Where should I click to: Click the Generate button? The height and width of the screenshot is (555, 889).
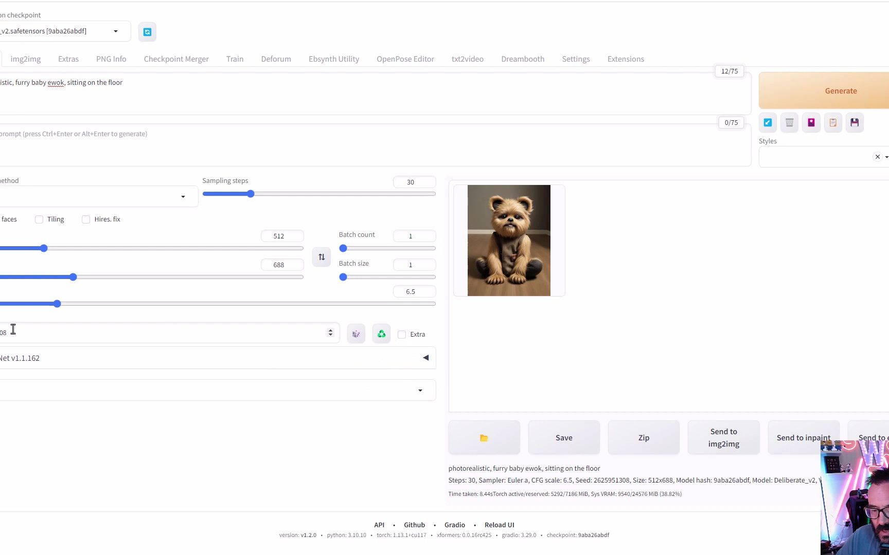(824, 91)
